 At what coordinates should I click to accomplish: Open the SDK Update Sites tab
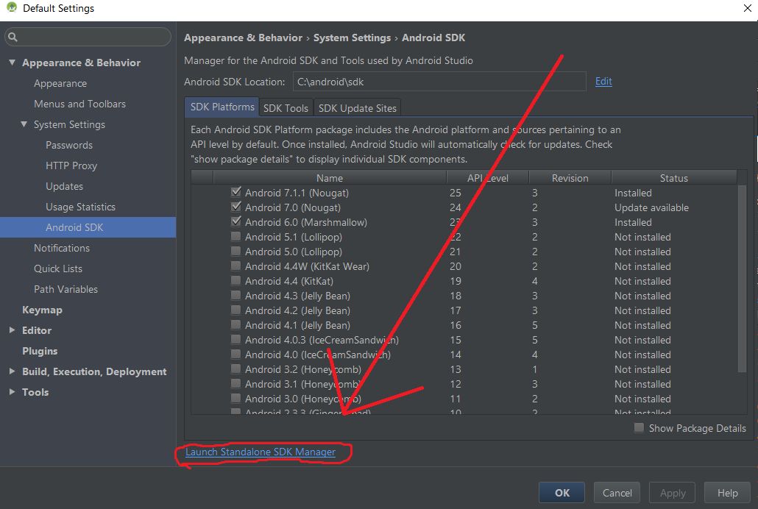(x=357, y=108)
